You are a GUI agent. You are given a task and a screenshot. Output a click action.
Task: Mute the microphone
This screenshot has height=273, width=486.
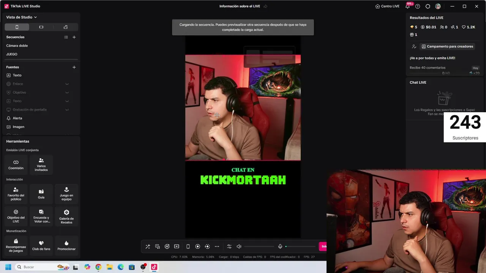tap(280, 246)
